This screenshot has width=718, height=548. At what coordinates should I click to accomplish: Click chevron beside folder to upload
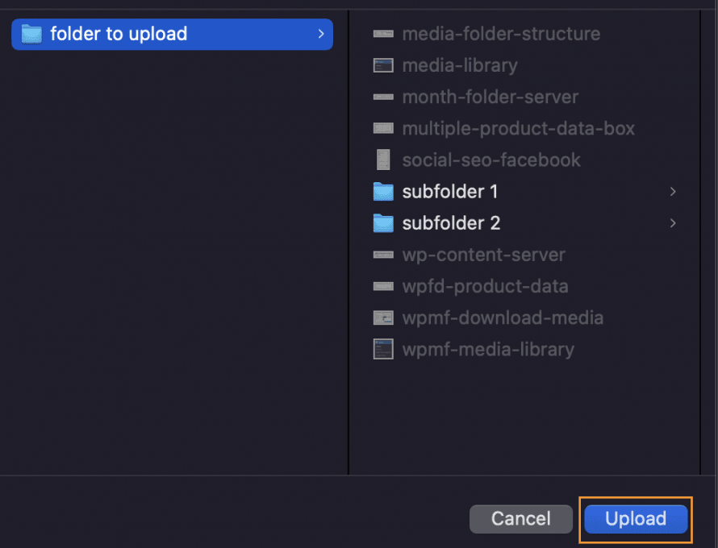321,34
